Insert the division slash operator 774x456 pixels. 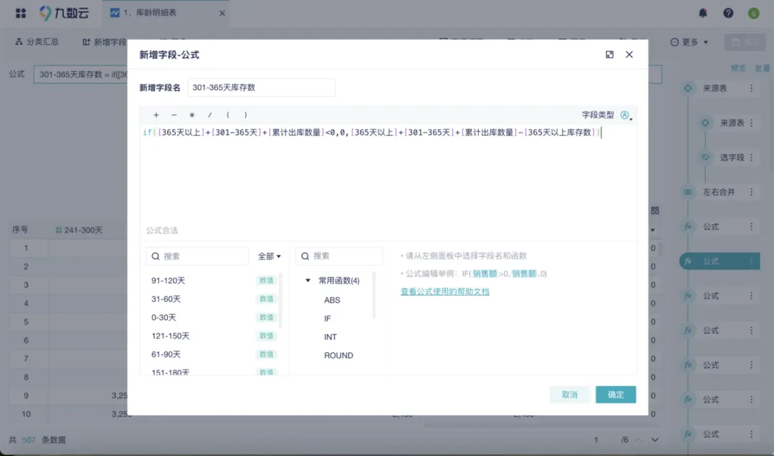coord(210,115)
